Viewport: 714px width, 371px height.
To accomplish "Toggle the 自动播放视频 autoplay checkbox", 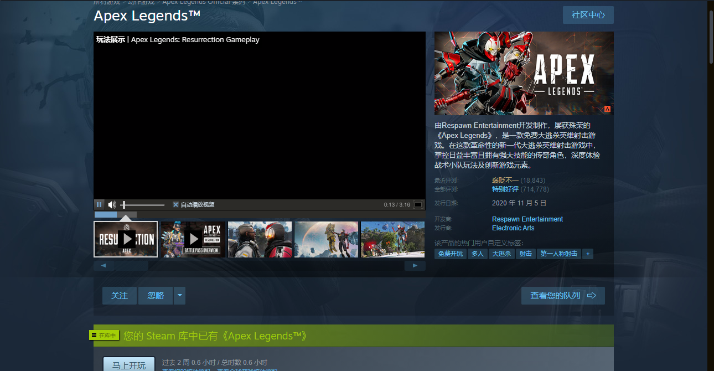I will (175, 204).
